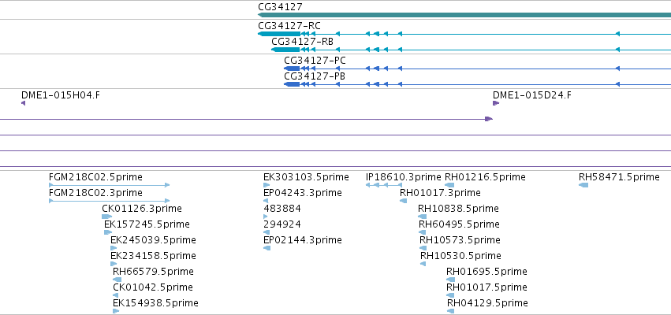Click the FGM218C02.5prime arrow feature
671x315 pixels.
coord(110,185)
